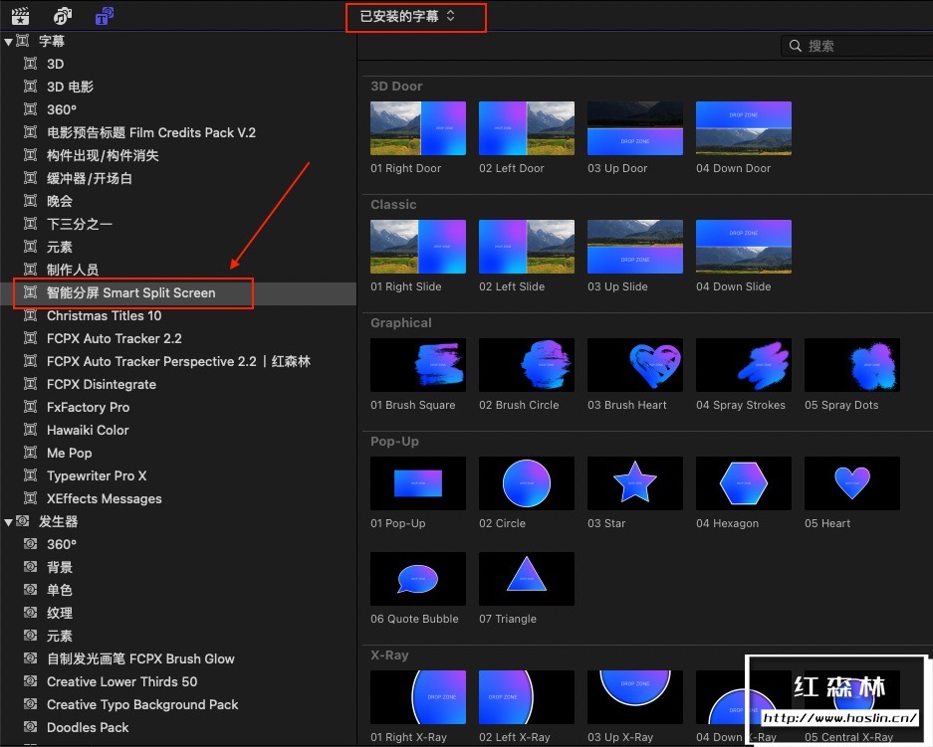The width and height of the screenshot is (933, 747).
Task: Select the 02 Brush Circle thumbnail
Action: click(527, 365)
